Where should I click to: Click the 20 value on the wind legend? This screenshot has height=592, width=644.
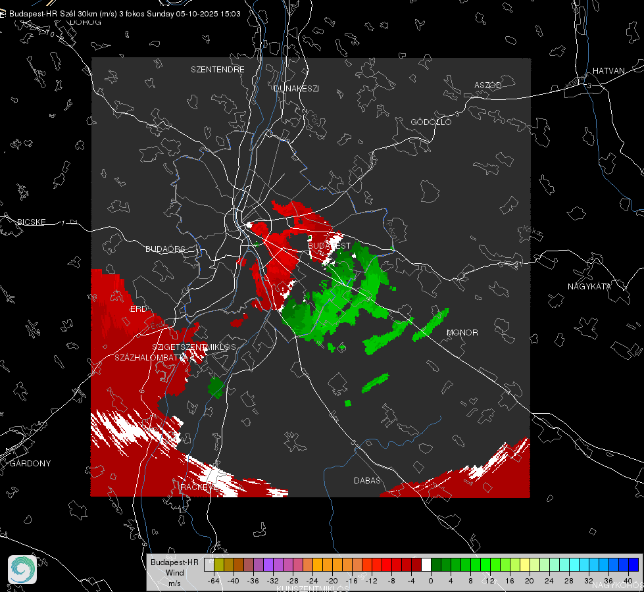coord(530,581)
